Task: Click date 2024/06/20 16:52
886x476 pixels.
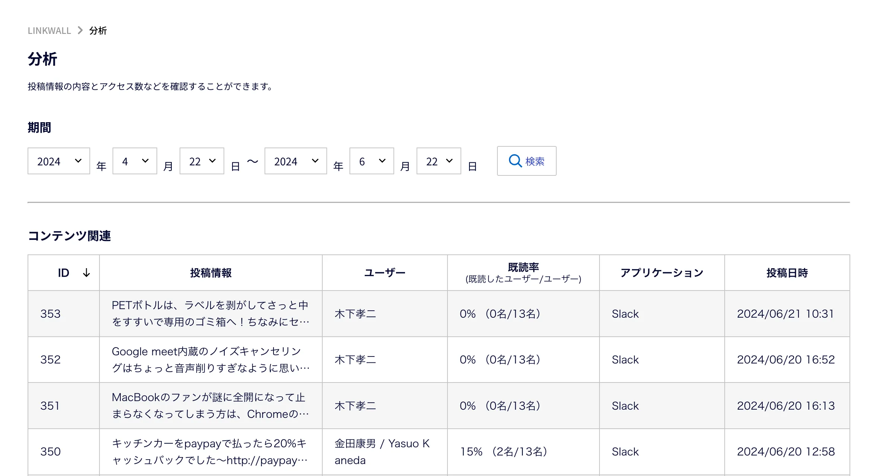Action: pyautogui.click(x=786, y=360)
